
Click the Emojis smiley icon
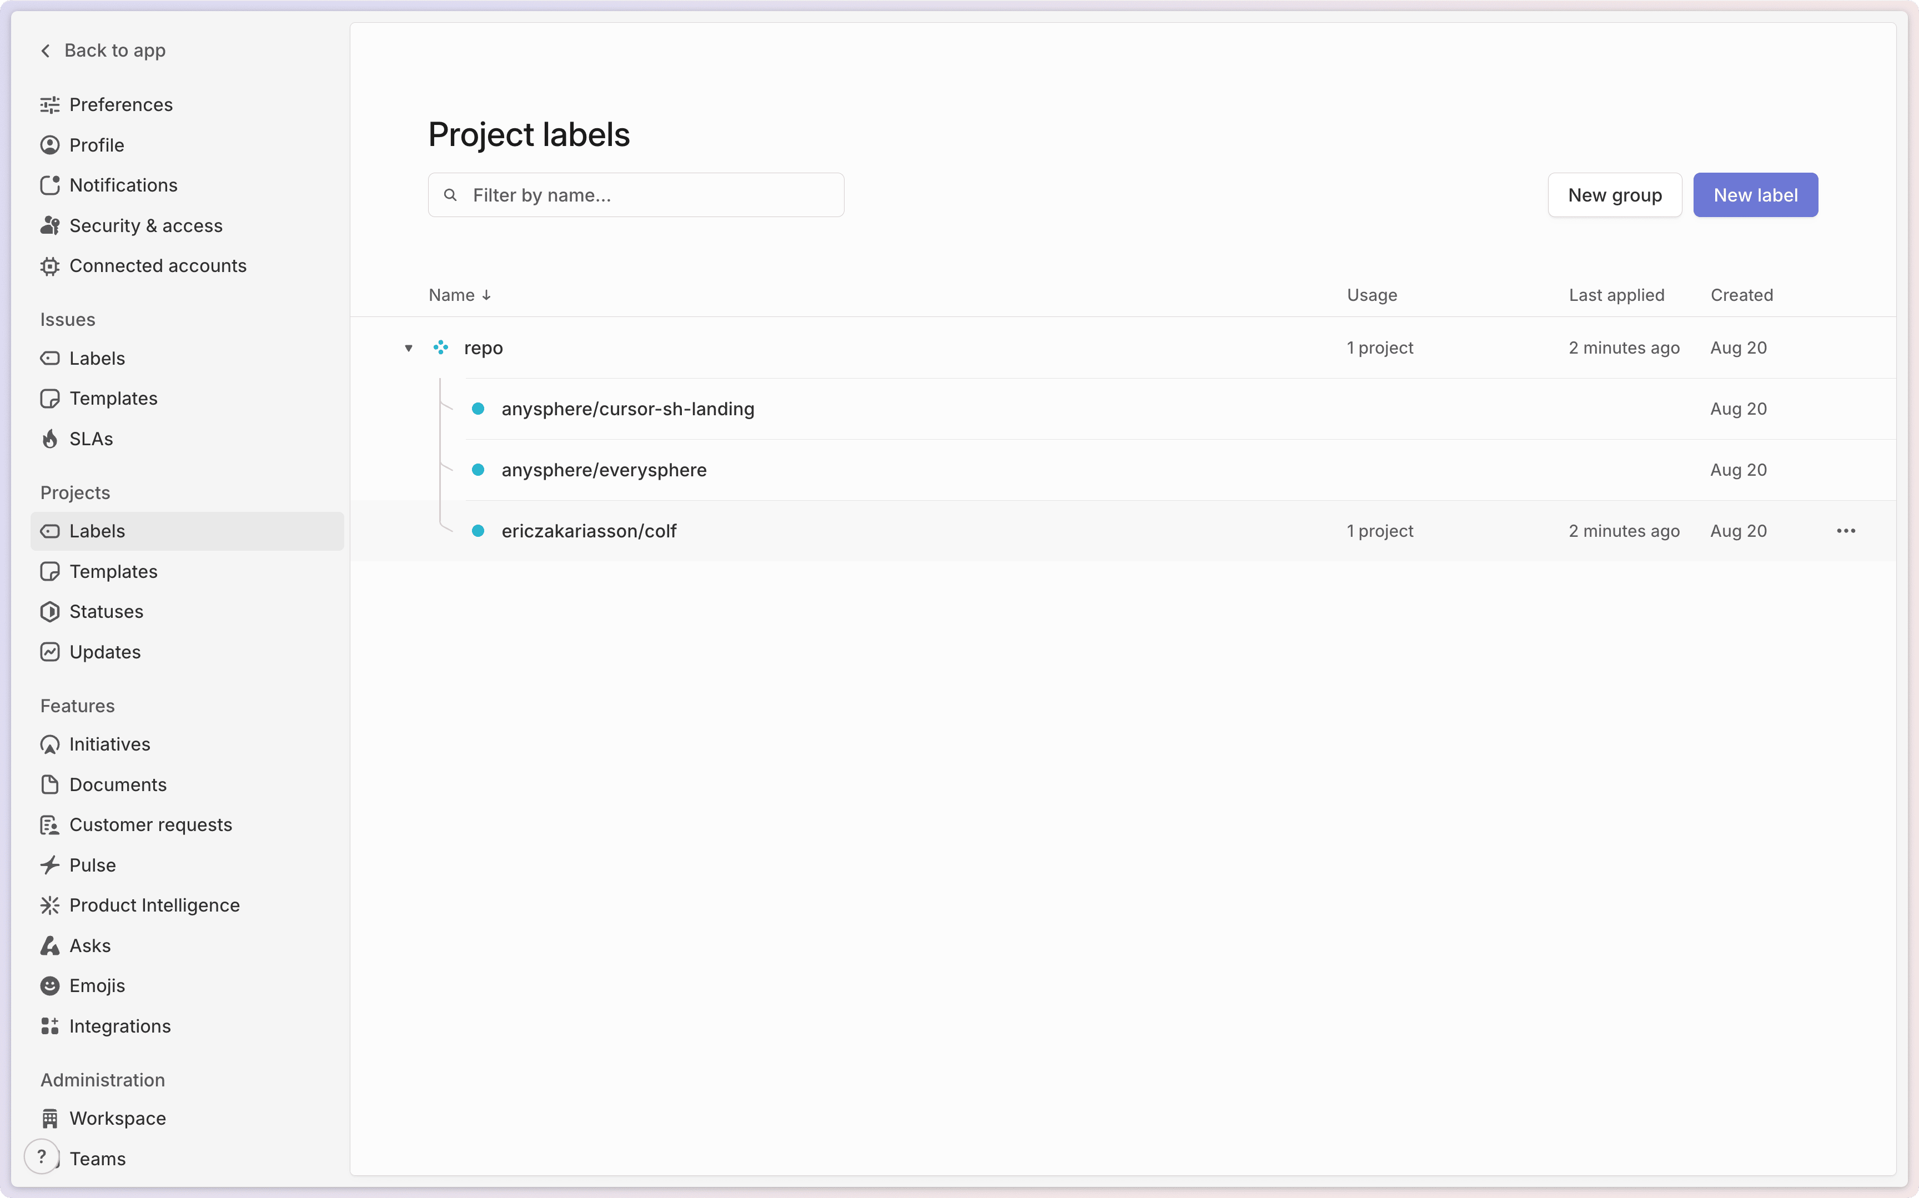(50, 985)
